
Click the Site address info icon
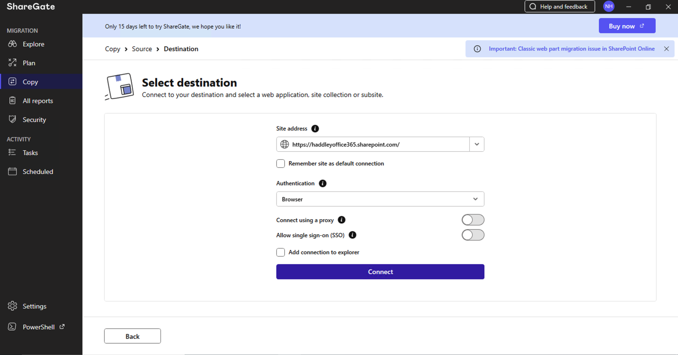tap(315, 128)
